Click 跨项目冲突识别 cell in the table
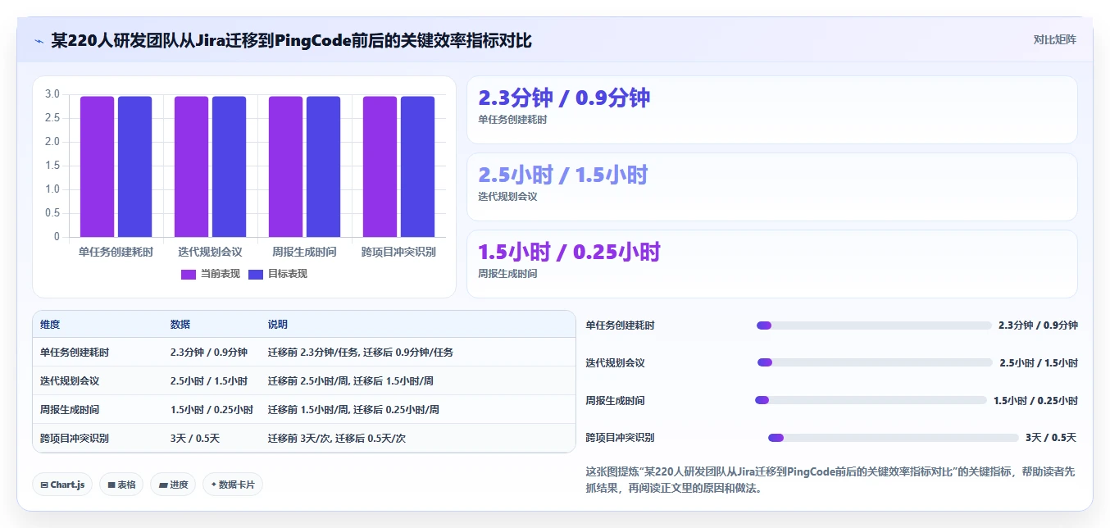Viewport: 1110px width, 528px height. click(75, 439)
